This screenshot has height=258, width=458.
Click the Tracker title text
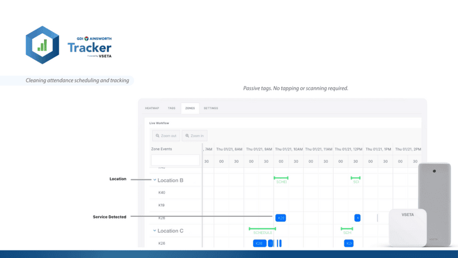pyautogui.click(x=89, y=48)
